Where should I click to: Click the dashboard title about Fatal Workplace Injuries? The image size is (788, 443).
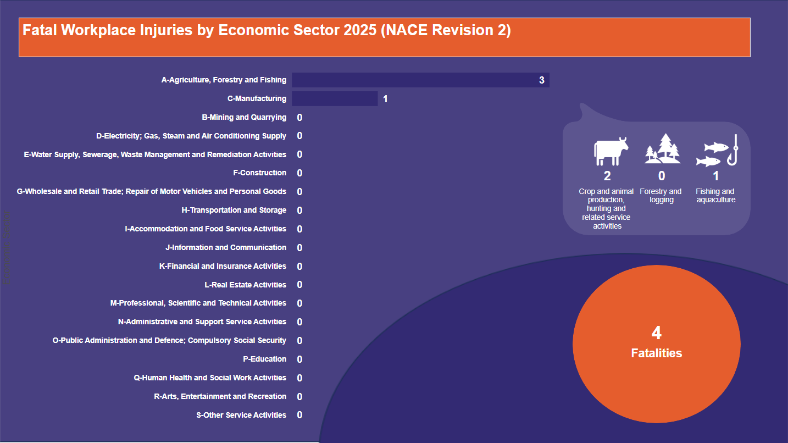(x=267, y=30)
